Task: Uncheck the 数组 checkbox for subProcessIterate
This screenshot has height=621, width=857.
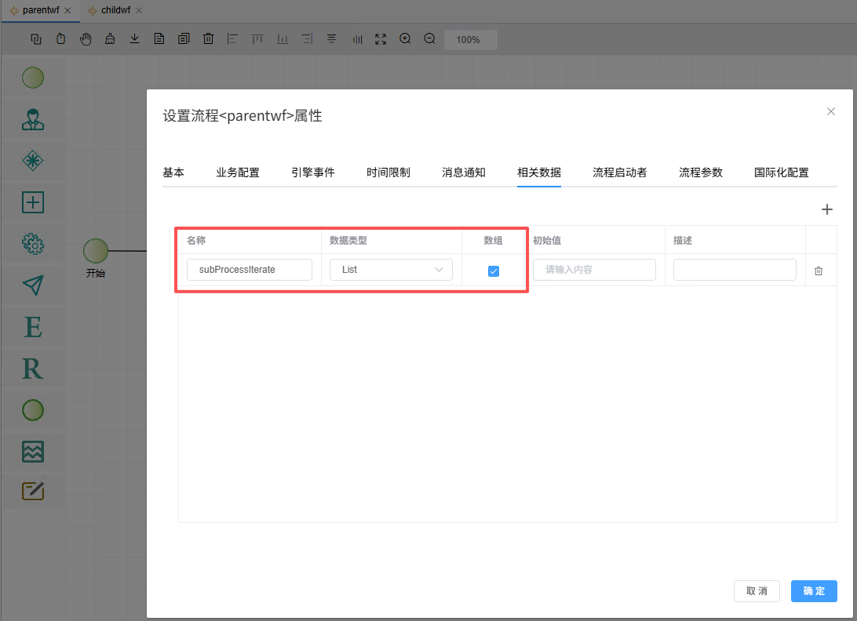Action: click(x=493, y=270)
